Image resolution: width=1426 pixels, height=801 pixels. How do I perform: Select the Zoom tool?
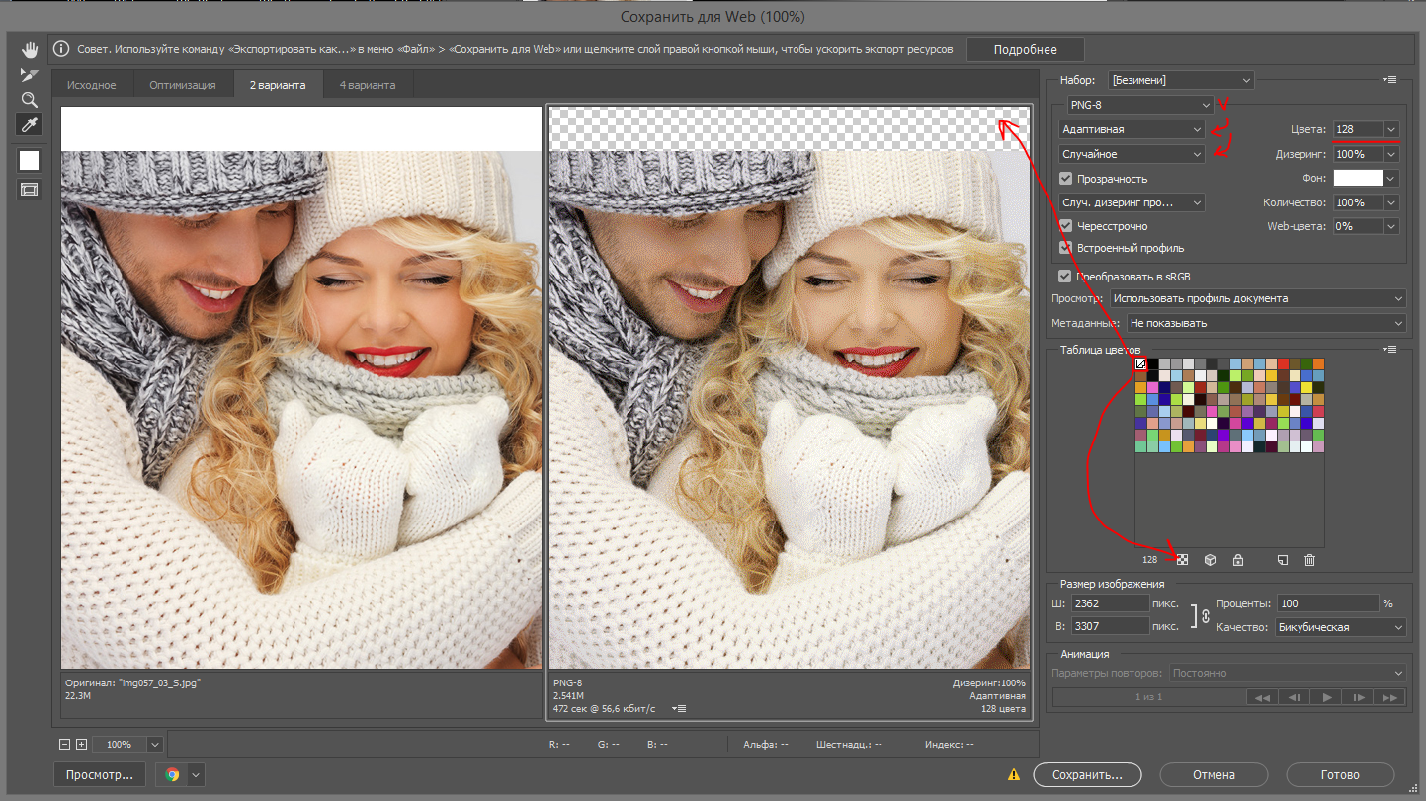[x=30, y=100]
